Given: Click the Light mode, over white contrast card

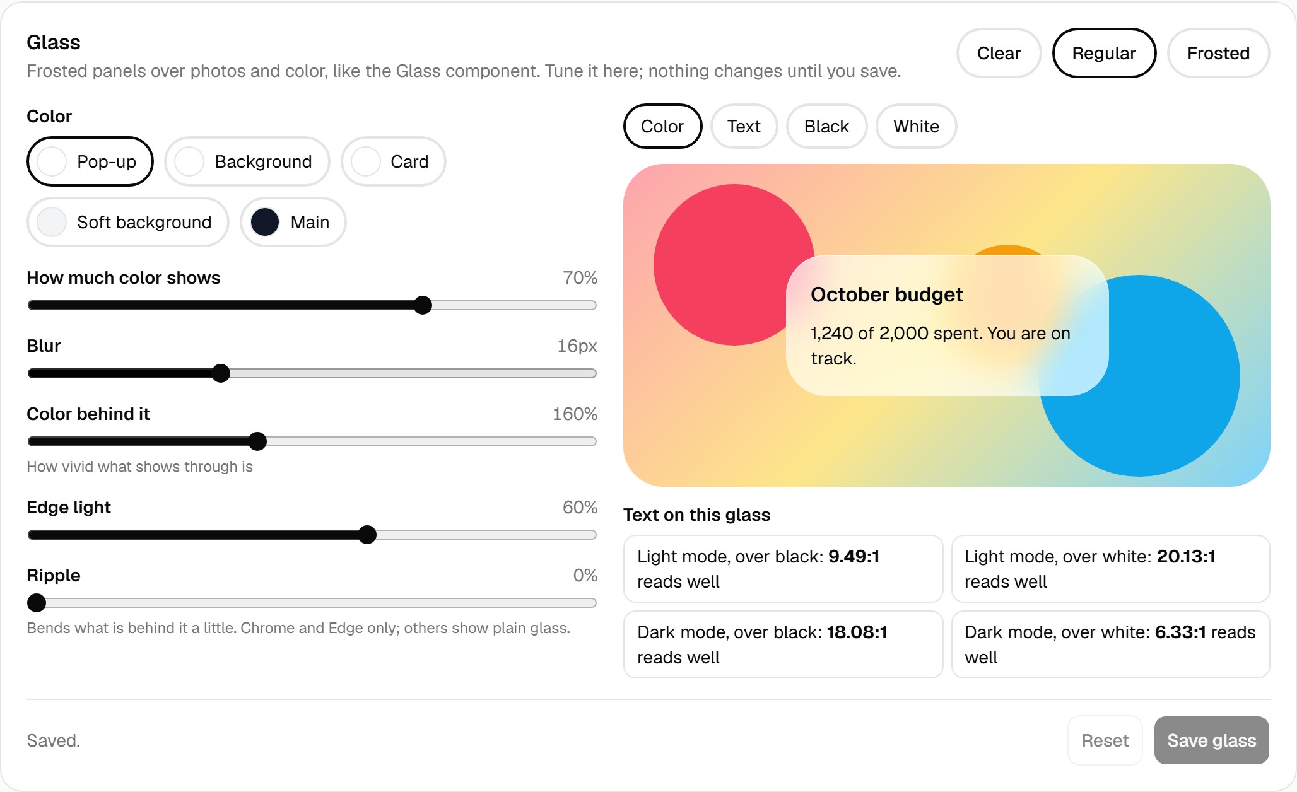Looking at the screenshot, I should coord(1110,569).
